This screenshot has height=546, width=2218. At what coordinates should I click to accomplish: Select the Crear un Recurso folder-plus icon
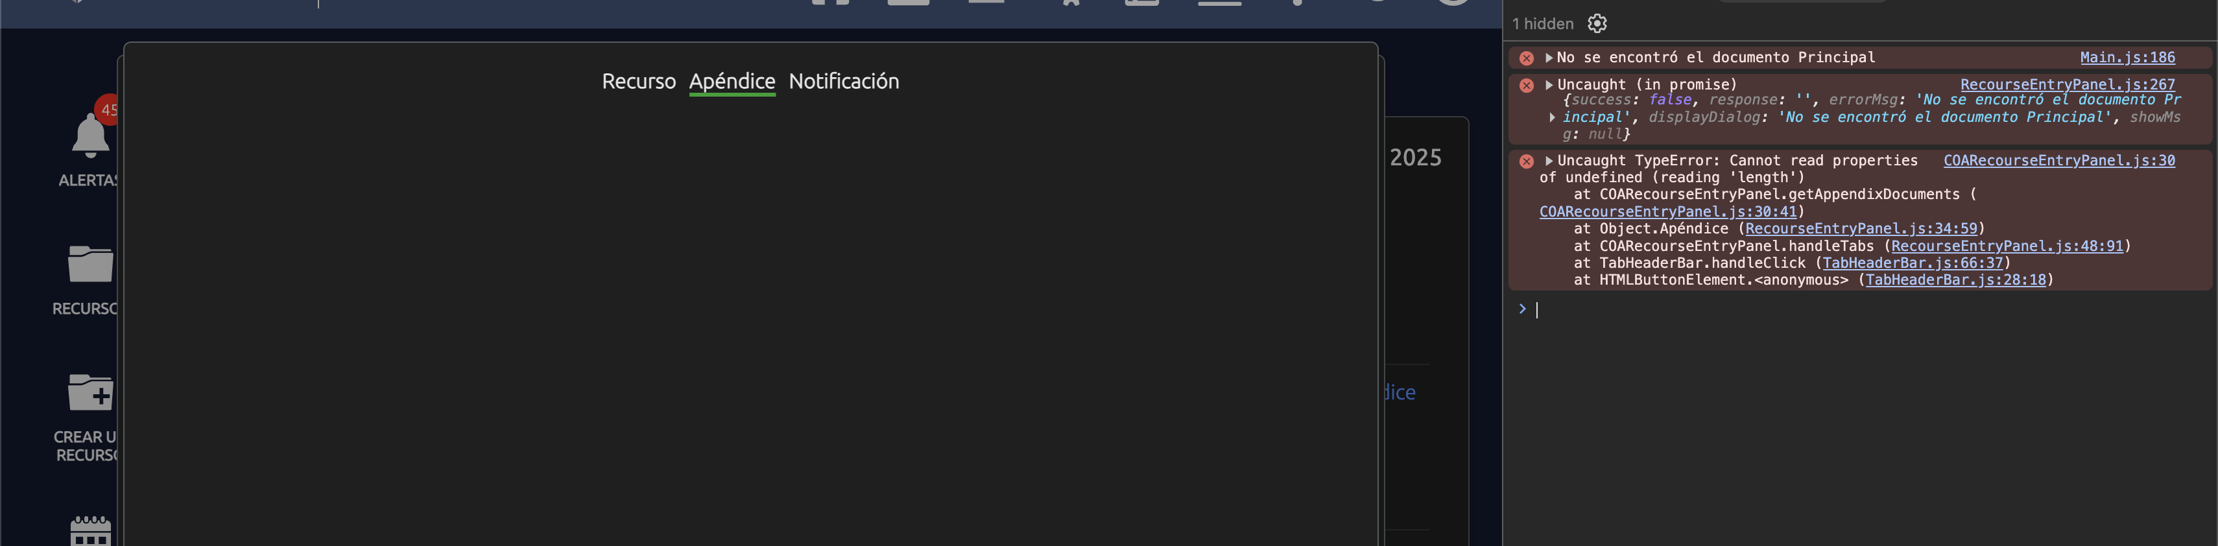pyautogui.click(x=90, y=392)
